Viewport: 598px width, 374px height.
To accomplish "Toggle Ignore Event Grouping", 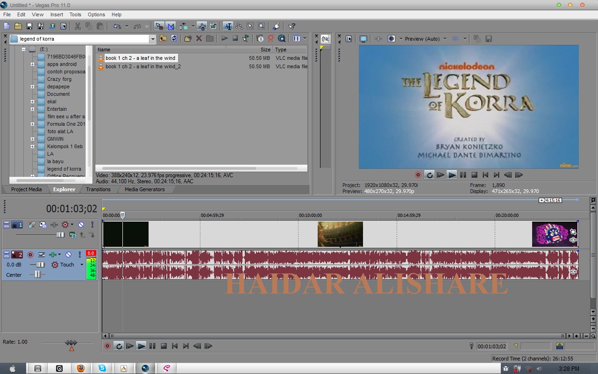I will coord(214,26).
